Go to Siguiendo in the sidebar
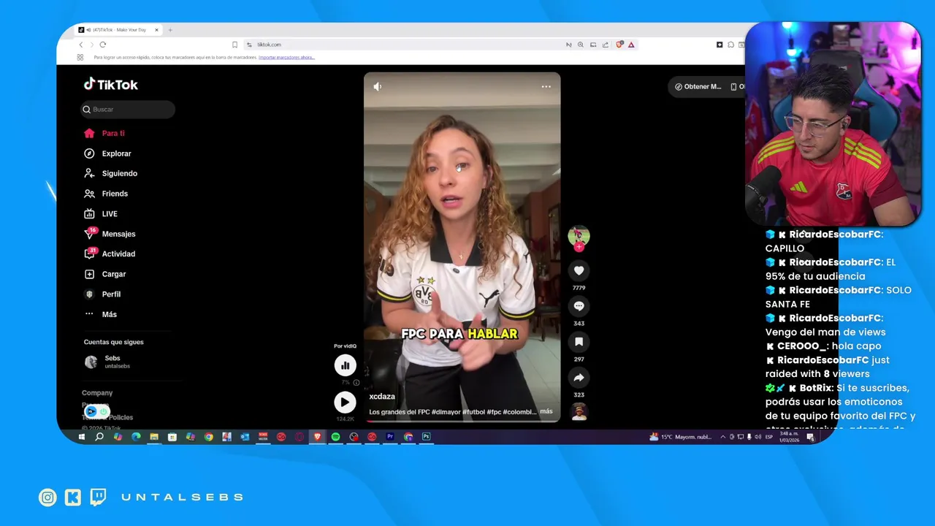935x526 pixels. 110,174
